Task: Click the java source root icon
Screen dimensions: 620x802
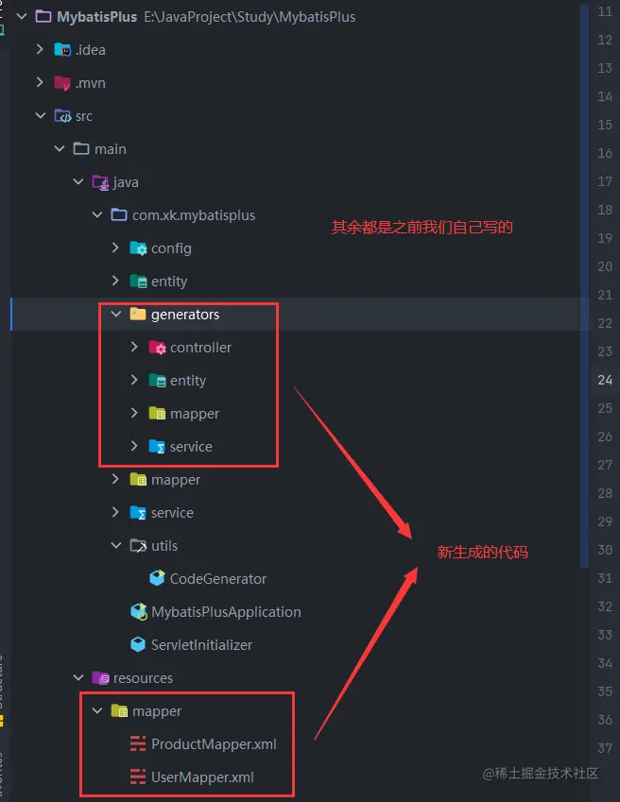Action: tap(100, 182)
